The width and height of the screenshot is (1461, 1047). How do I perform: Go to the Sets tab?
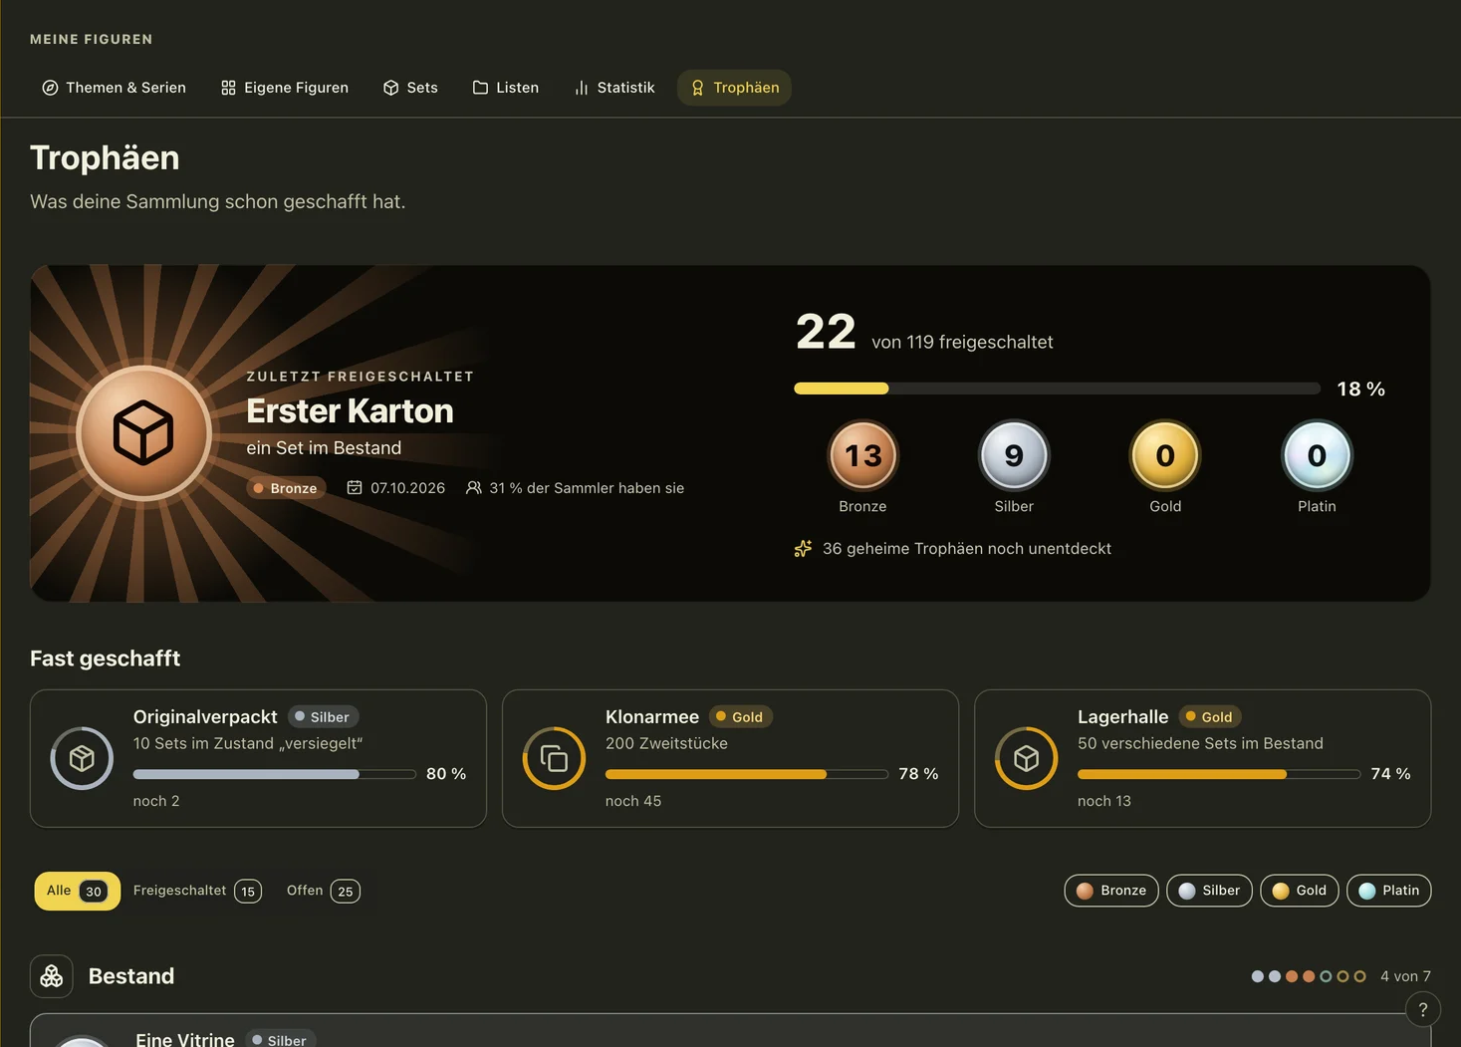coord(410,88)
